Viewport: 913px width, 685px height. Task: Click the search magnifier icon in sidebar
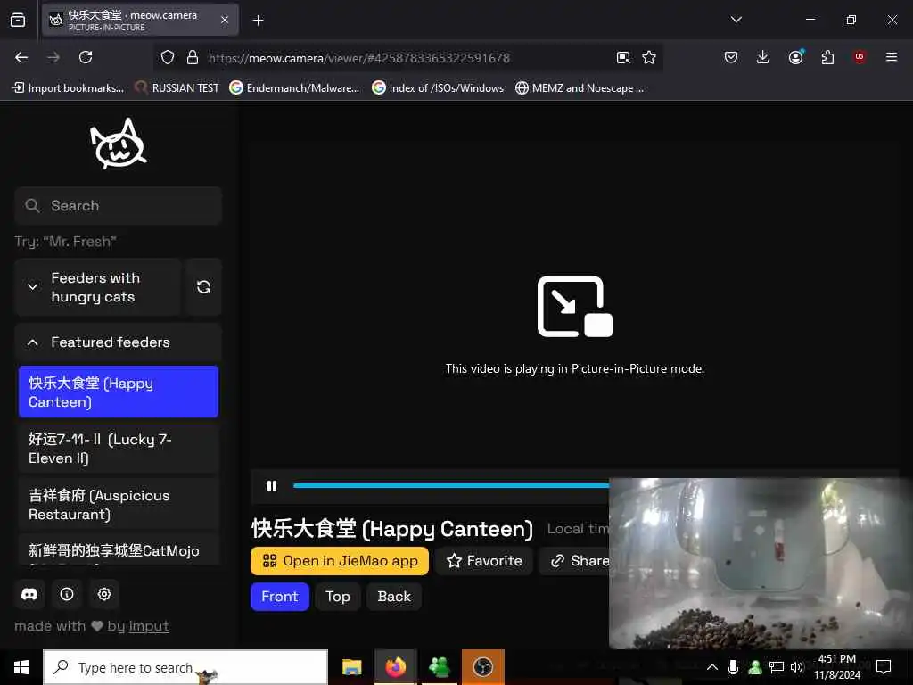(x=33, y=206)
